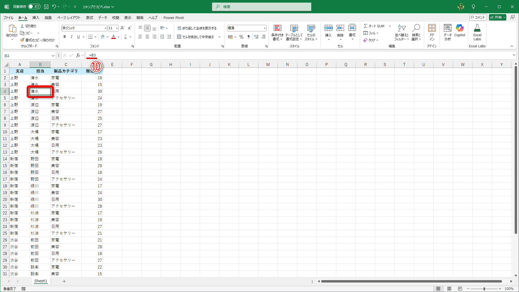Viewport: 519px width, 292px height.
Task: Apply percent style to cell
Action: [241, 37]
